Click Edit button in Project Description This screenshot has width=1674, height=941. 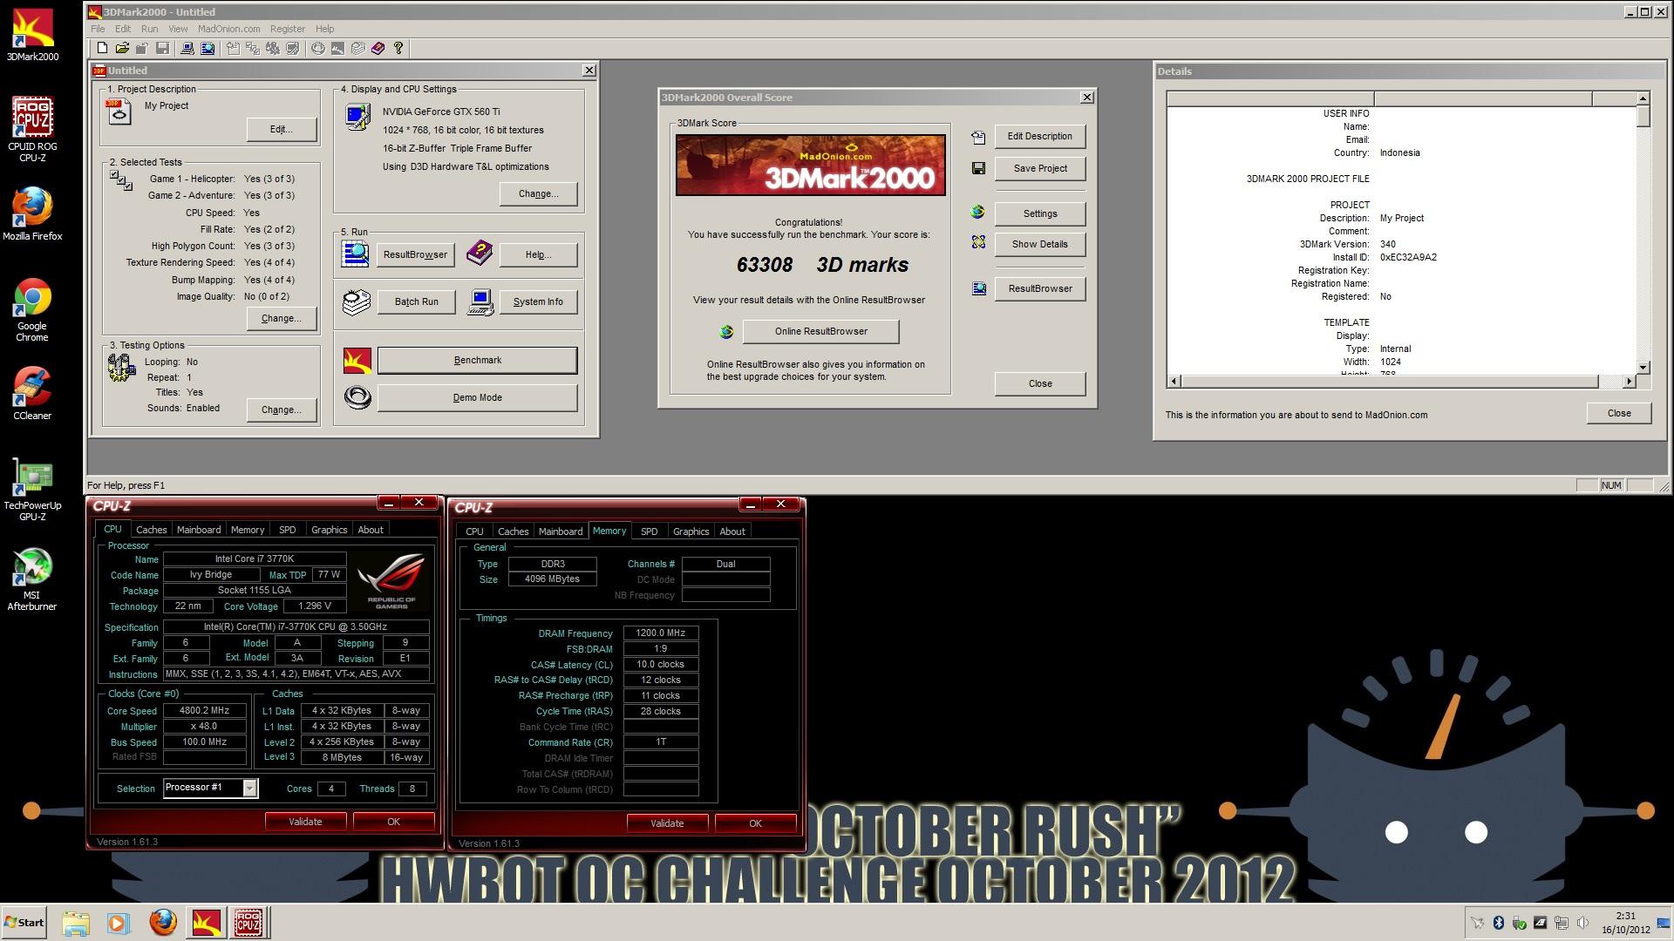281,129
